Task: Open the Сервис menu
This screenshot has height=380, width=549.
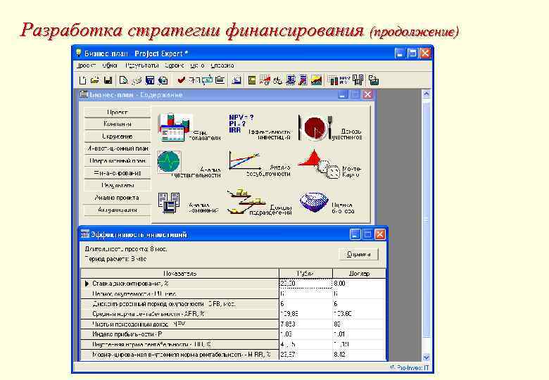Action: coord(175,65)
